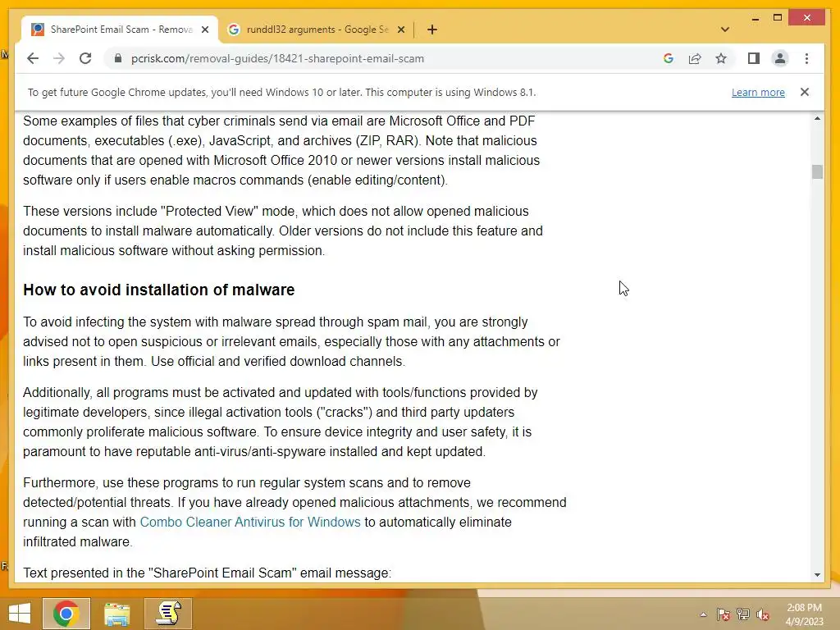The image size is (840, 630).
Task: Switch to SharePoint Email Scam tab
Action: (x=121, y=30)
